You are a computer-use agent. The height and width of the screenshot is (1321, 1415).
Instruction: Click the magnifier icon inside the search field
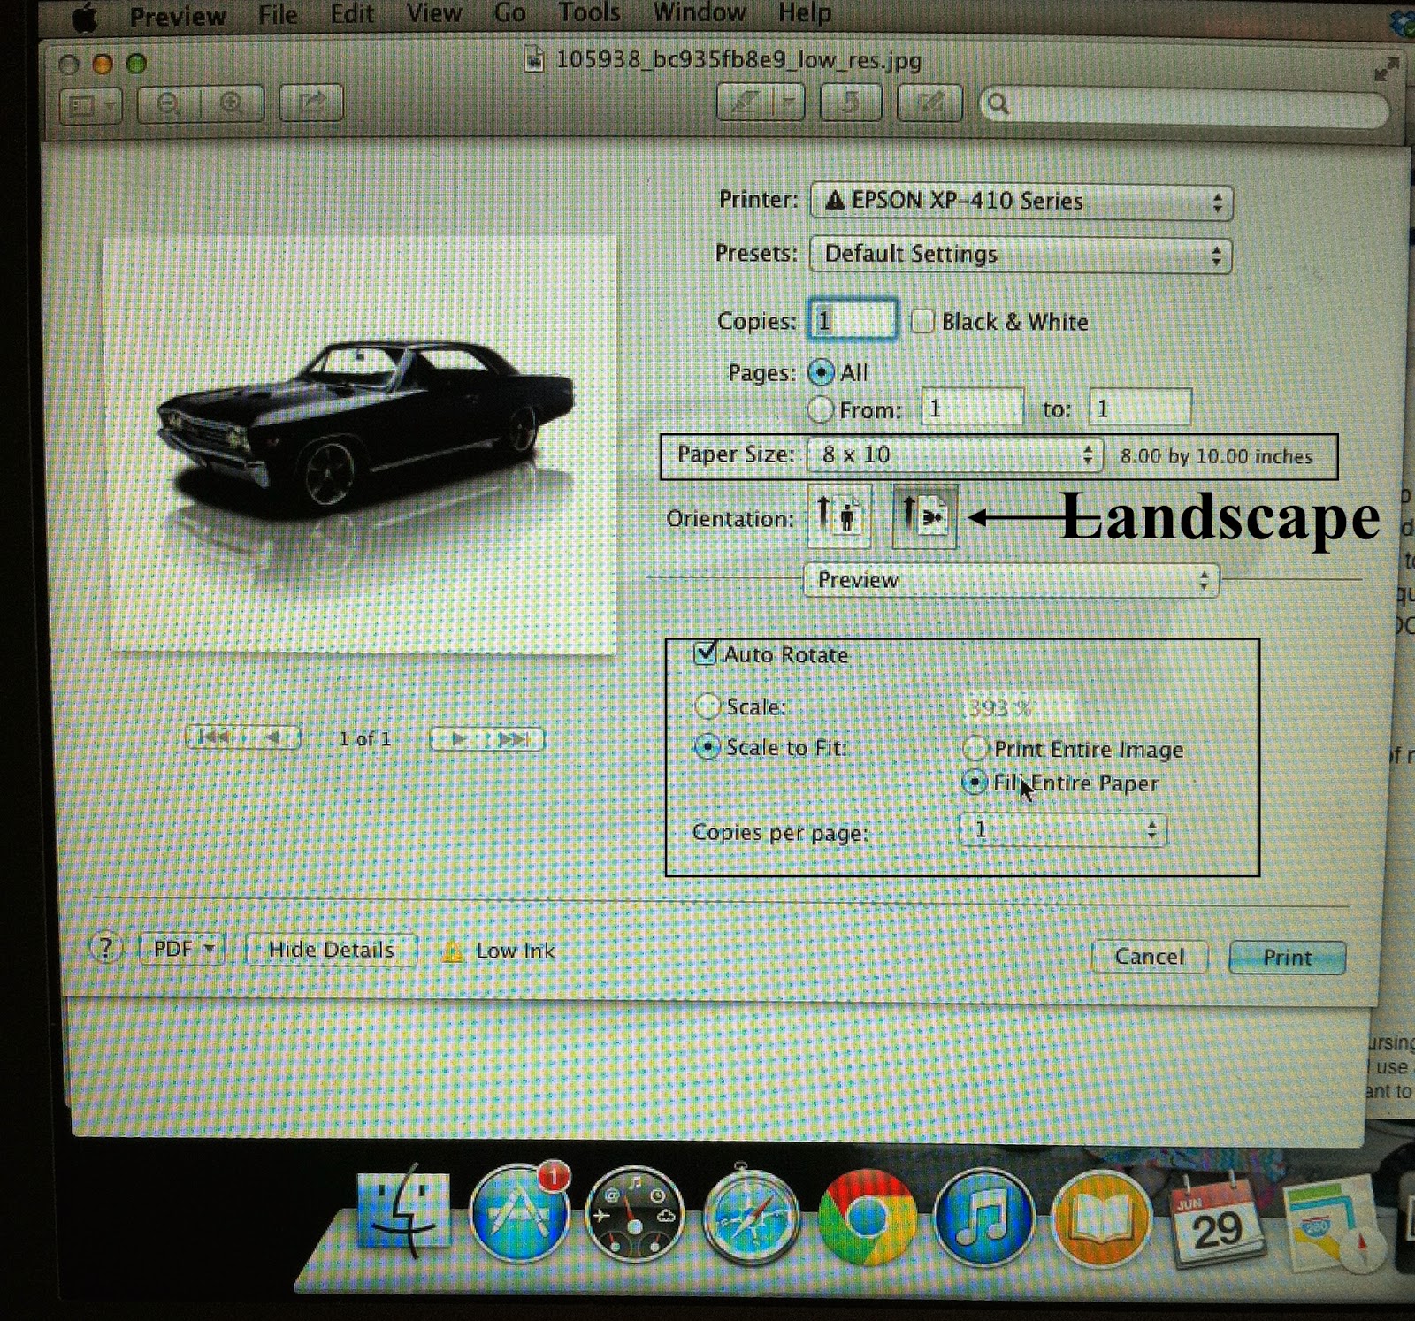point(999,105)
